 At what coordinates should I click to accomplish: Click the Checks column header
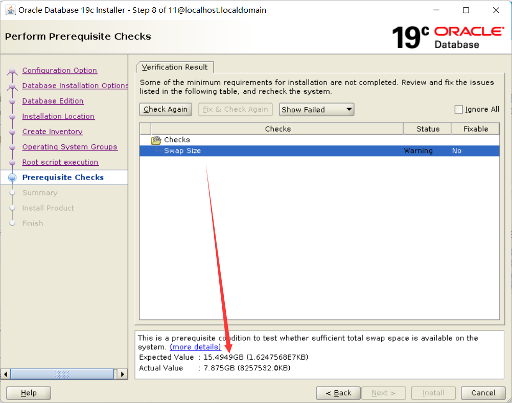coord(277,129)
